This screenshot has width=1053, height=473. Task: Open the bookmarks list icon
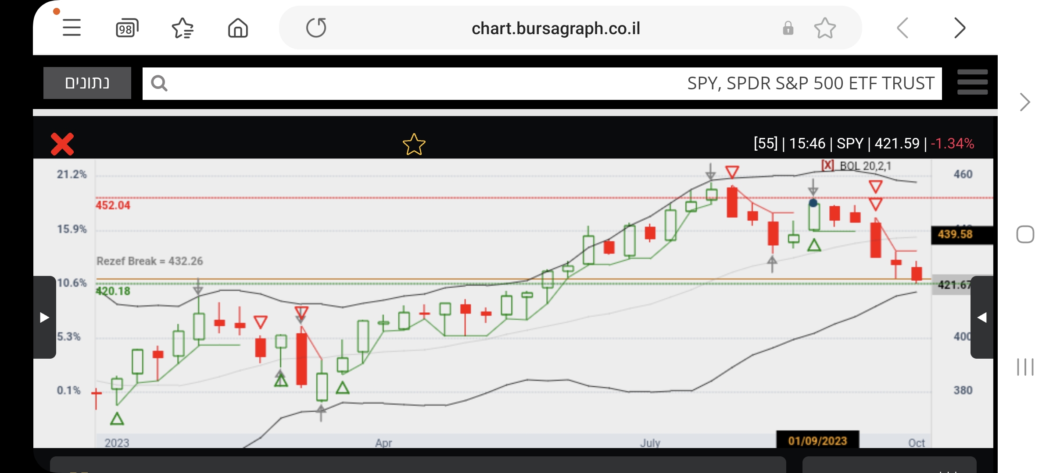[183, 28]
